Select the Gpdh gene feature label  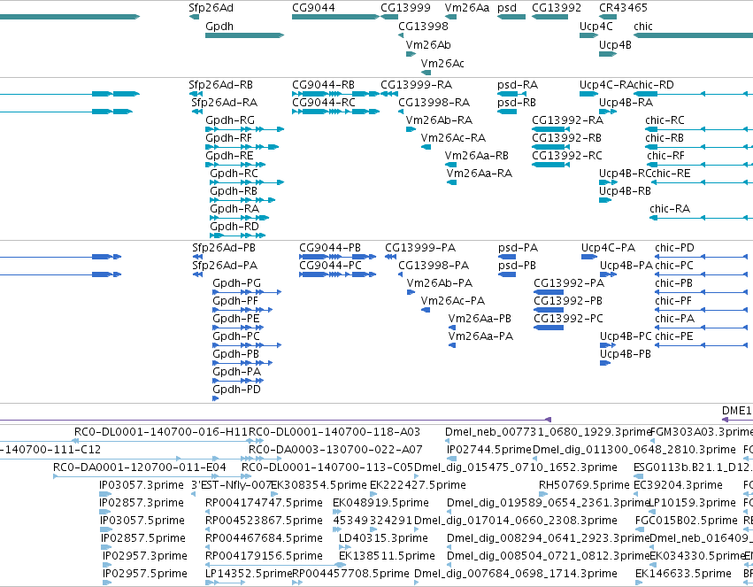pos(219,27)
